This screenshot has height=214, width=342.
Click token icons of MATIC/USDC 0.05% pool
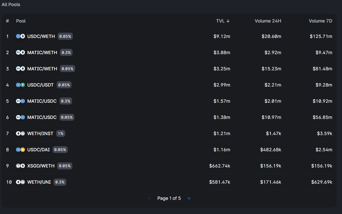pyautogui.click(x=21, y=117)
